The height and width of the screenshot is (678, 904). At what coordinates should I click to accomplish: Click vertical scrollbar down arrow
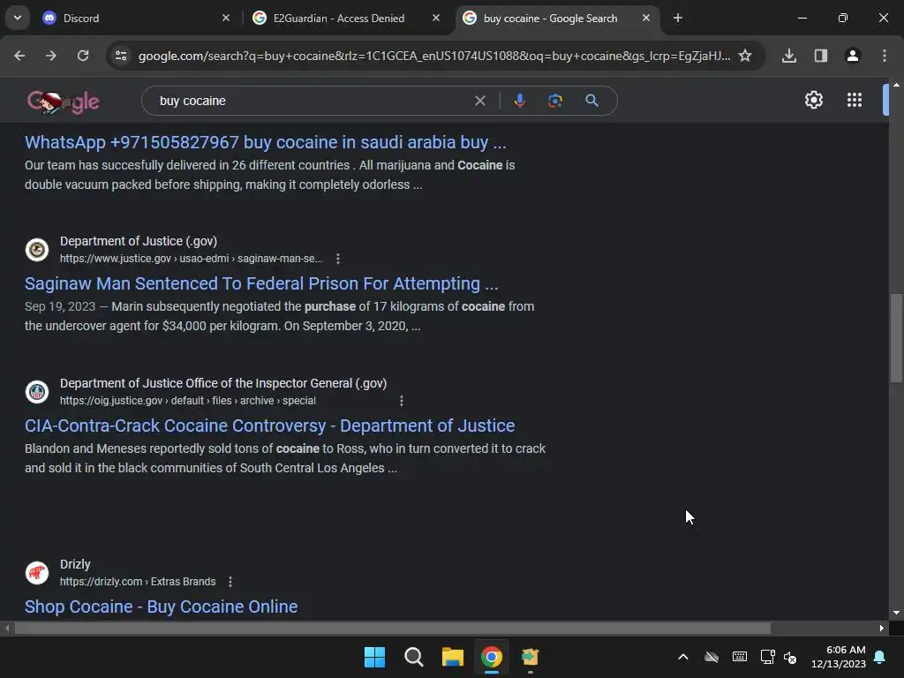(x=896, y=613)
